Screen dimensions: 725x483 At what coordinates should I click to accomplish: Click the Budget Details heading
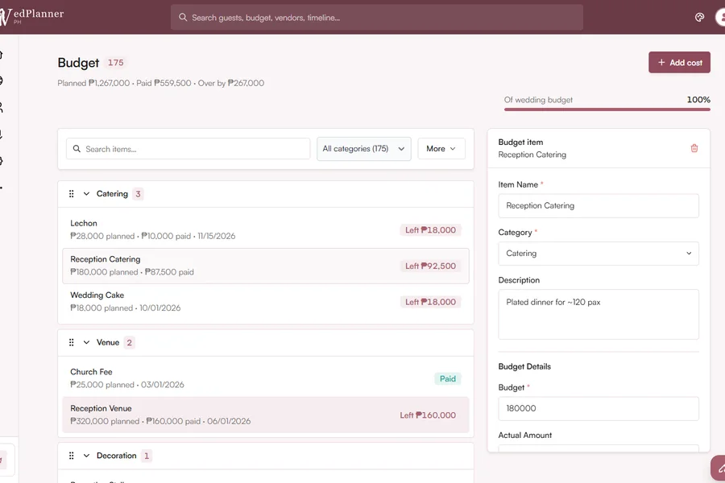[524, 366]
